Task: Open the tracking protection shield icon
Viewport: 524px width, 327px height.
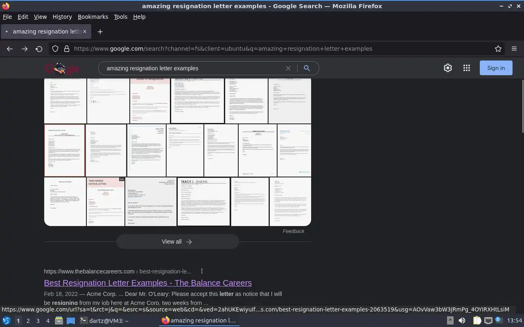Action: coord(55,49)
